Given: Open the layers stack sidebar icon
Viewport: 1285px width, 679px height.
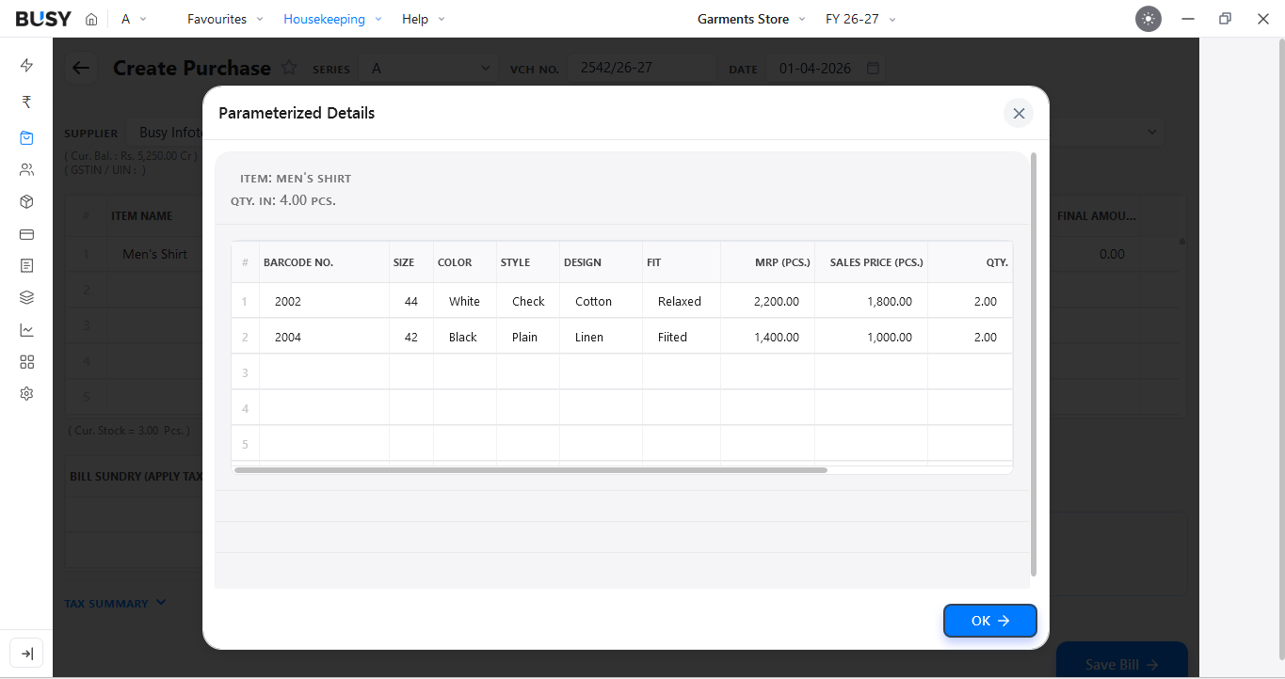Looking at the screenshot, I should click(x=26, y=298).
